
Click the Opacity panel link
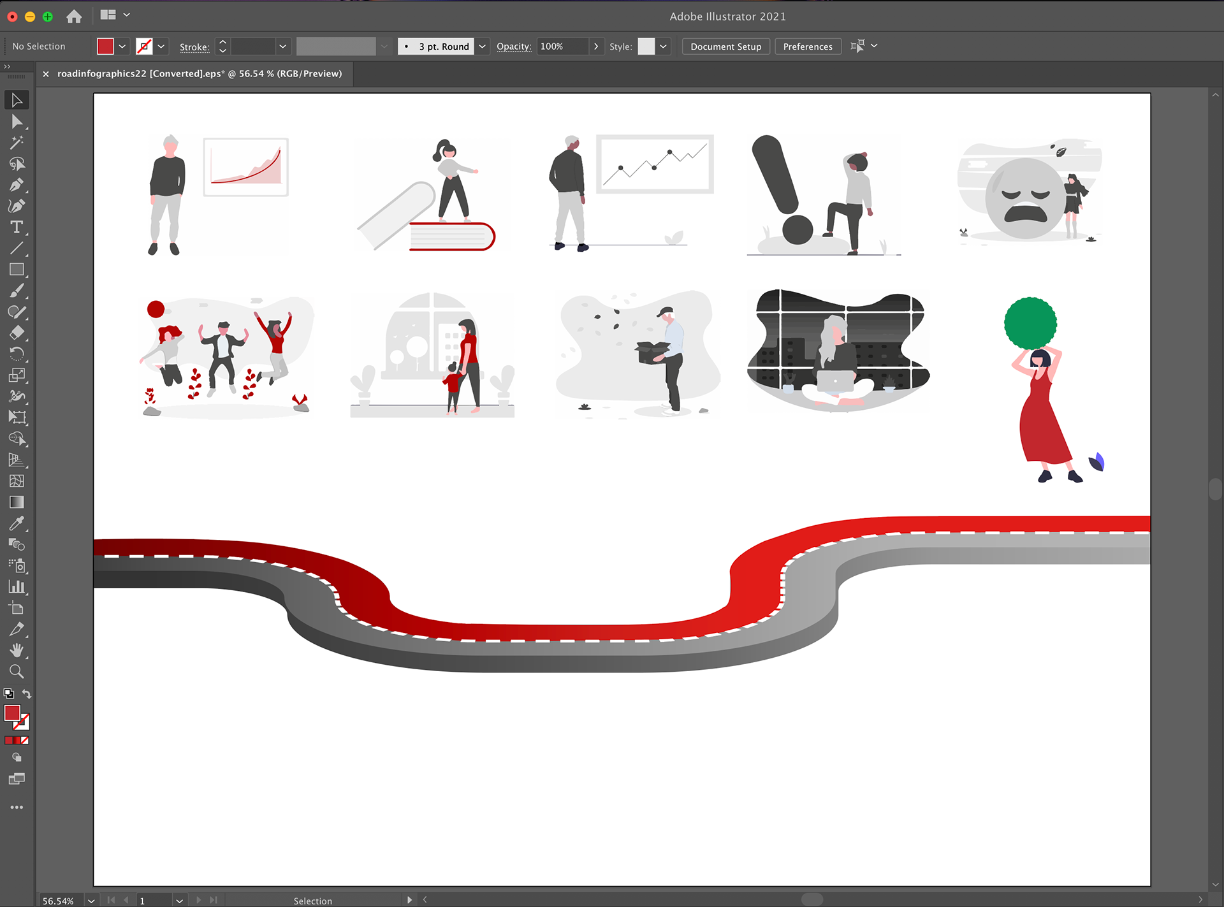coord(514,47)
